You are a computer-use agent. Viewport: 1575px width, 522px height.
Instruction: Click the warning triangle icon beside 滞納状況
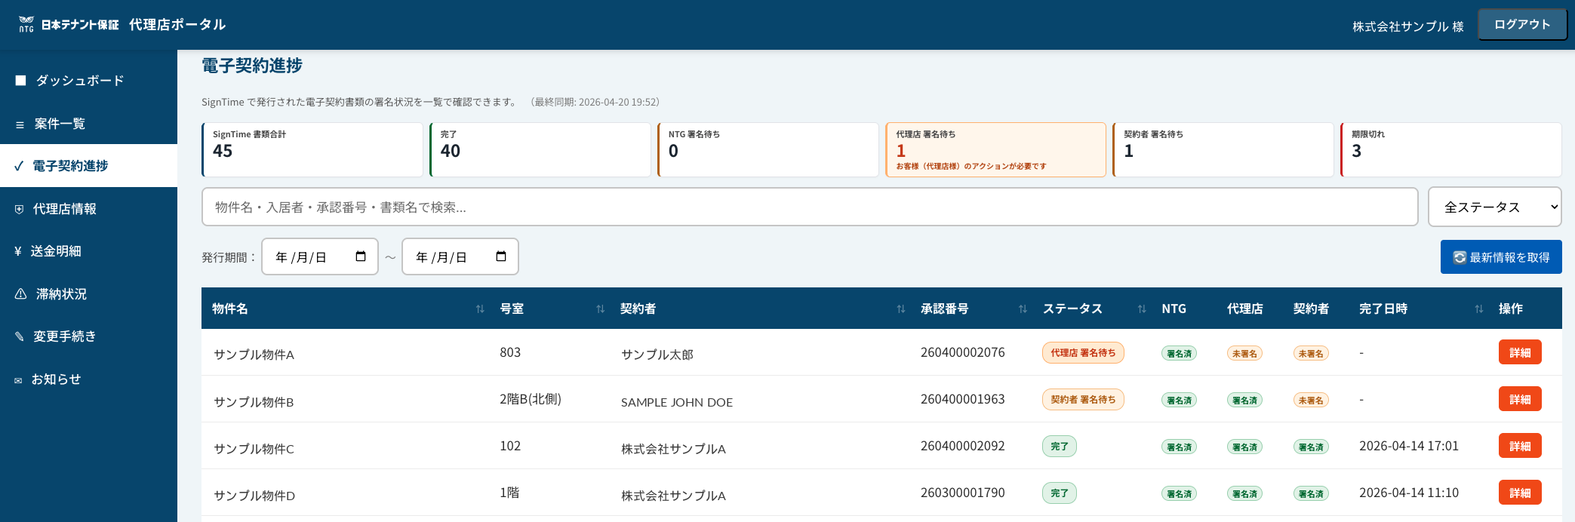click(x=20, y=294)
